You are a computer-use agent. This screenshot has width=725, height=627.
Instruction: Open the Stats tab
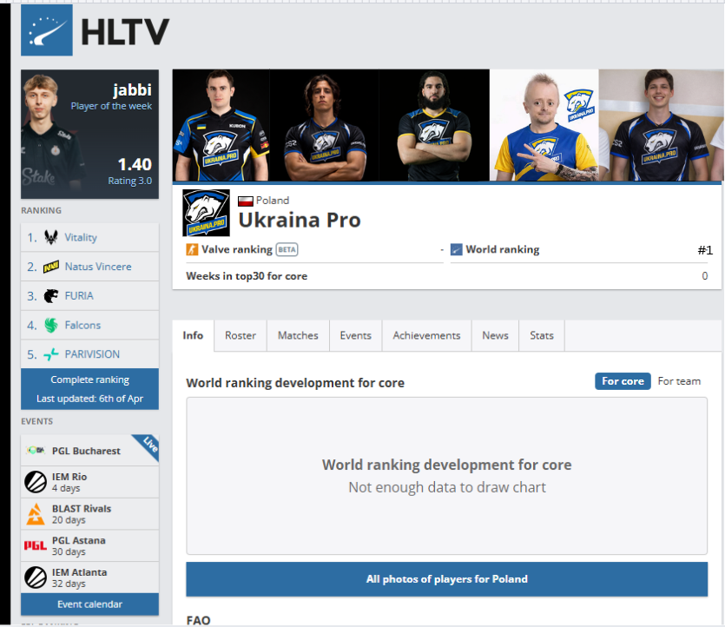[542, 336]
